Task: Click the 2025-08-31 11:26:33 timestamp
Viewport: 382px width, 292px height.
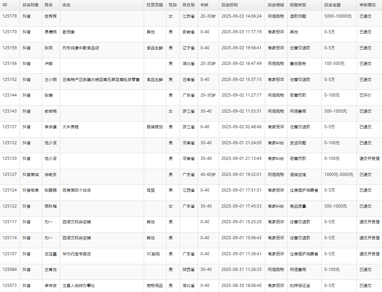Action: pyautogui.click(x=241, y=270)
